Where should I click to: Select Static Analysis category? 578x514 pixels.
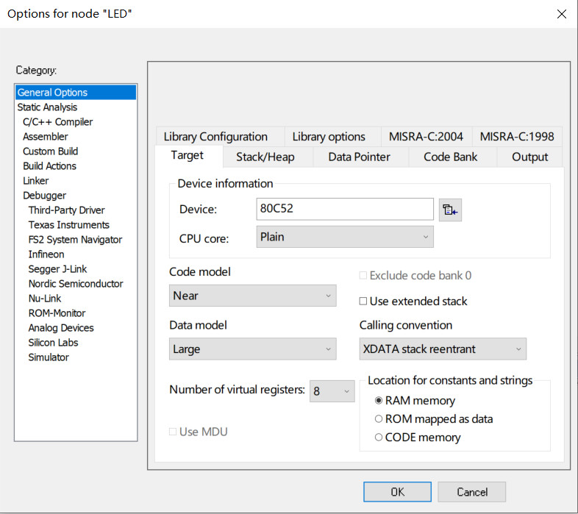coord(76,107)
